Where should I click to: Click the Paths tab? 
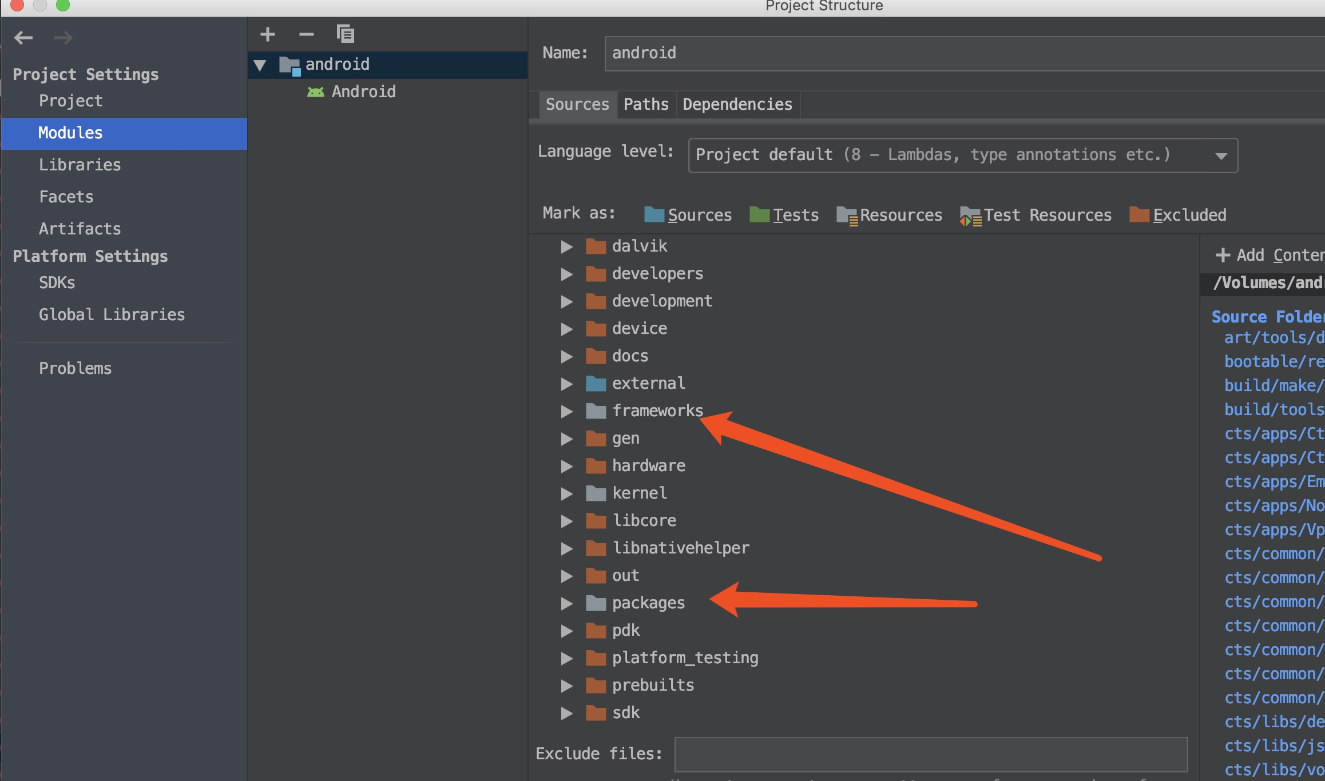click(x=645, y=104)
